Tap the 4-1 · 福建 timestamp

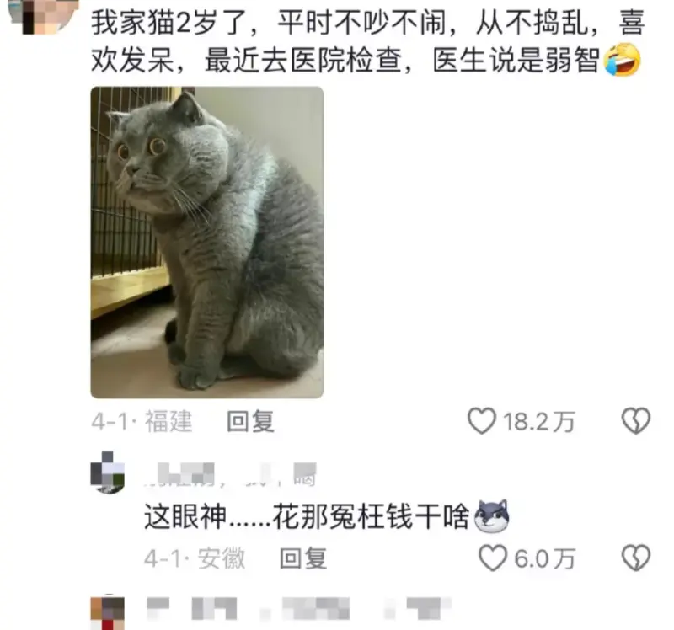pos(142,421)
